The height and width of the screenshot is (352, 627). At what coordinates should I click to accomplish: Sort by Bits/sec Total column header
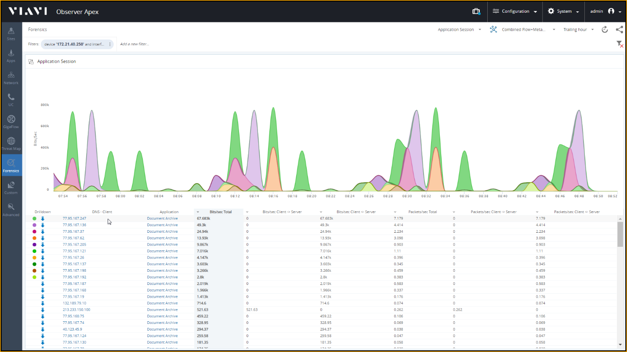pos(220,212)
